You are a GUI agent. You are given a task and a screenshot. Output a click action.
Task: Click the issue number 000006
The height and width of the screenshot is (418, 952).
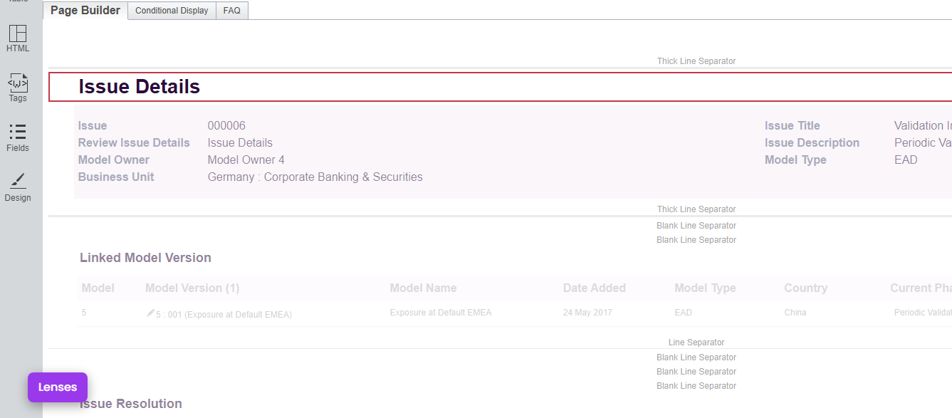[226, 126]
